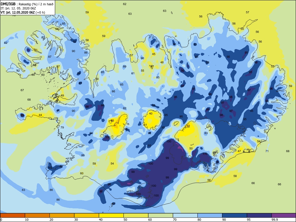Click the title text 'DMI/IGB : Rakastig (%) í 2 m hæð'

pyautogui.click(x=27, y=4)
